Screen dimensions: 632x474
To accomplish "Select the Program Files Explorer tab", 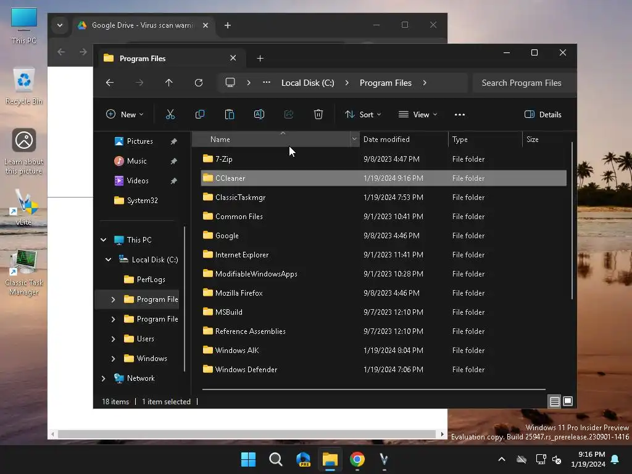I will pyautogui.click(x=170, y=59).
